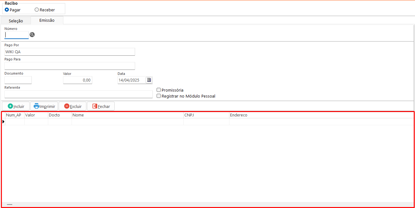Click the Fechar button to close form

point(101,106)
